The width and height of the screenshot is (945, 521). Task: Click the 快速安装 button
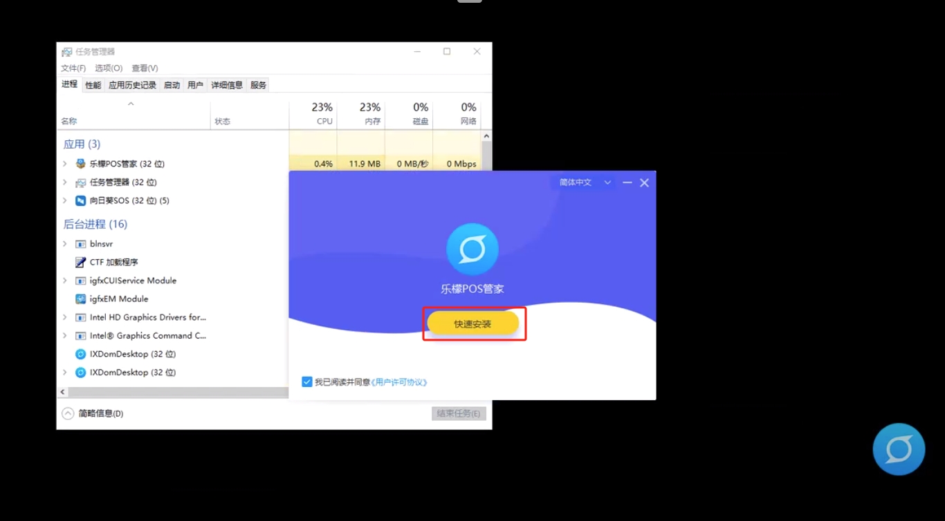[473, 323]
